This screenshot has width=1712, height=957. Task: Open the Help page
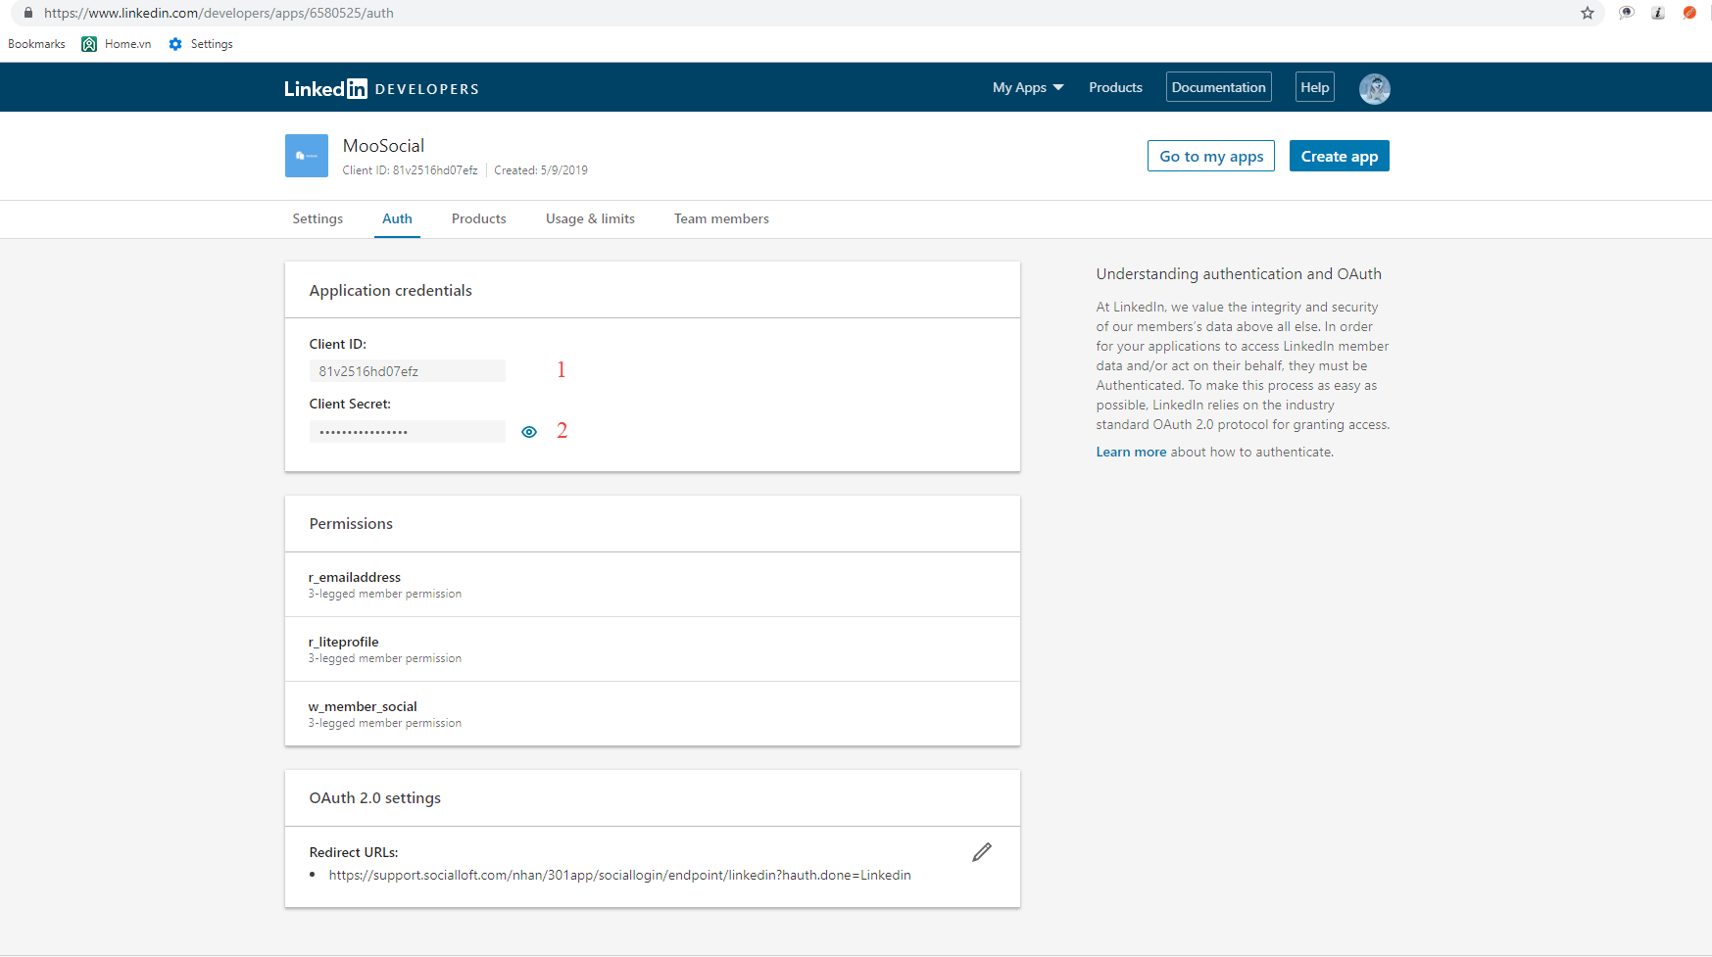click(x=1314, y=87)
